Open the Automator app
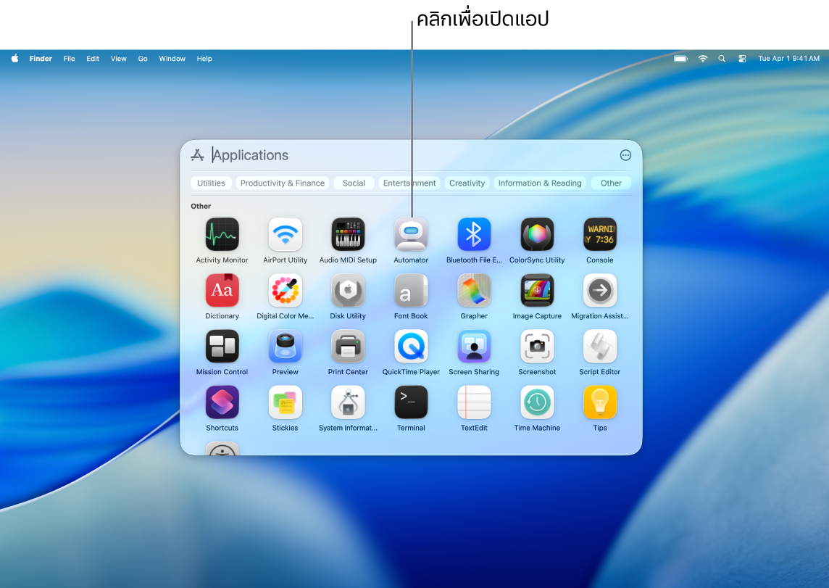This screenshot has height=588, width=829. [411, 234]
